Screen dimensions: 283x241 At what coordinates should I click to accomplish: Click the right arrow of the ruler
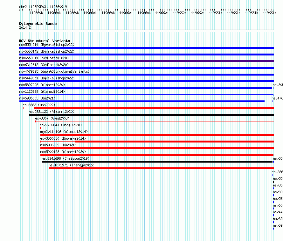(273, 10)
